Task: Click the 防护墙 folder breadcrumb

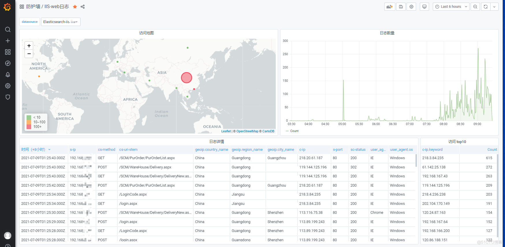Action: [x=33, y=7]
